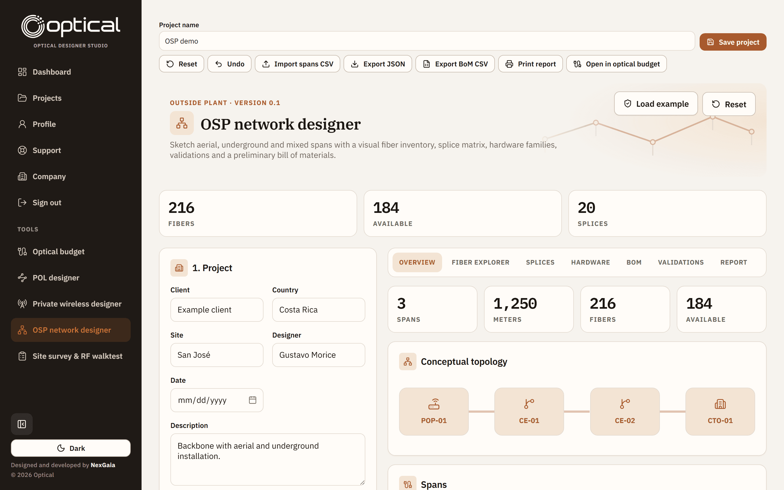Click the 20 Splices summary card
The height and width of the screenshot is (490, 784).
click(x=667, y=213)
